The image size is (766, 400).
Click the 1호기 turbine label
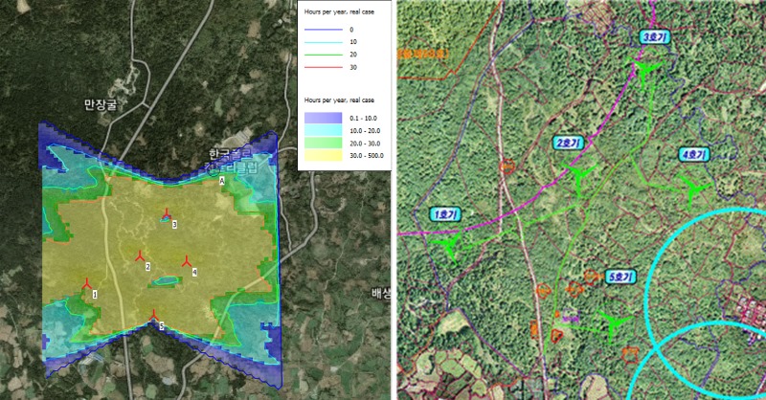tap(445, 214)
